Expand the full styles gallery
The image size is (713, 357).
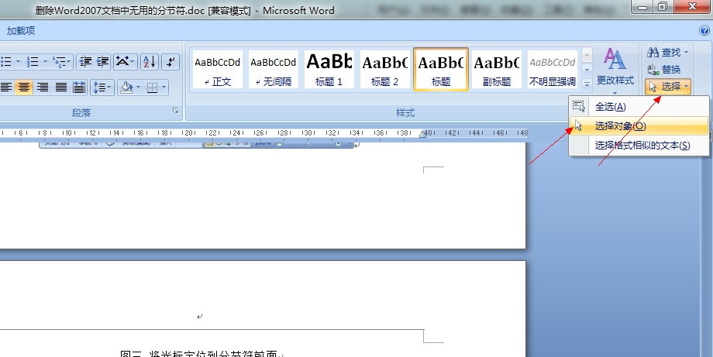click(x=587, y=84)
